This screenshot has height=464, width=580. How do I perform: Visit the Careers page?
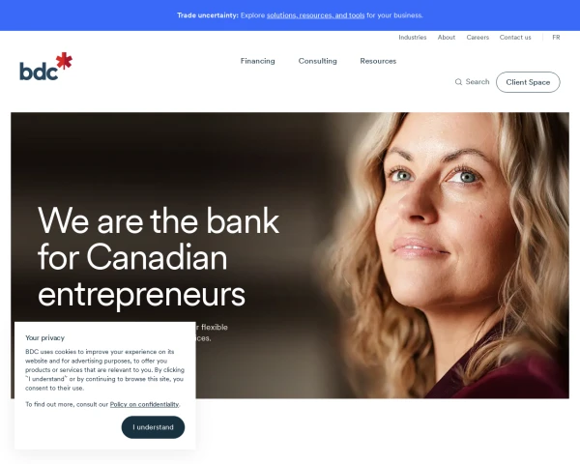click(478, 38)
